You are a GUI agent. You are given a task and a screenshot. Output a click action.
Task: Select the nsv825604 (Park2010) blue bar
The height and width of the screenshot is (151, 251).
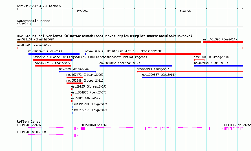[219, 66]
